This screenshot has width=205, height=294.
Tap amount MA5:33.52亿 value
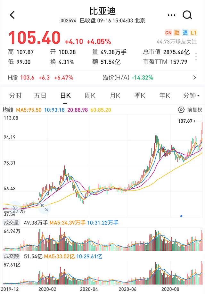pos(59,256)
